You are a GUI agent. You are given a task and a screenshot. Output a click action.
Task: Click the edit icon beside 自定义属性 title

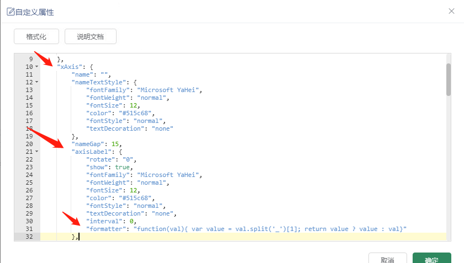(x=10, y=12)
